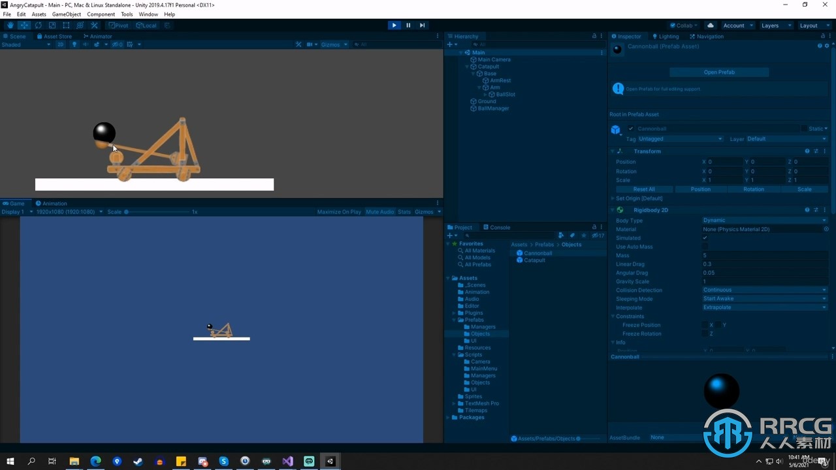This screenshot has width=836, height=470.
Task: Select the Move tool
Action: (x=24, y=25)
